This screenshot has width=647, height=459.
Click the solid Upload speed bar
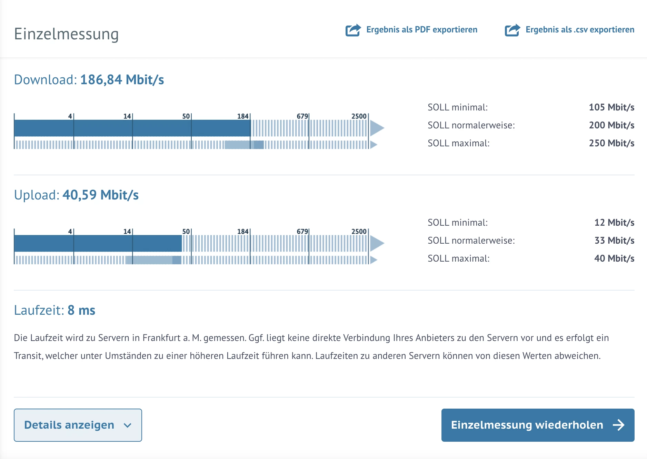tap(98, 243)
